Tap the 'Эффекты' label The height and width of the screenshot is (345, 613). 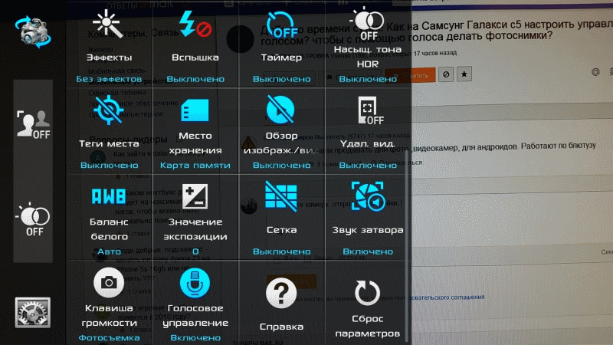[109, 58]
